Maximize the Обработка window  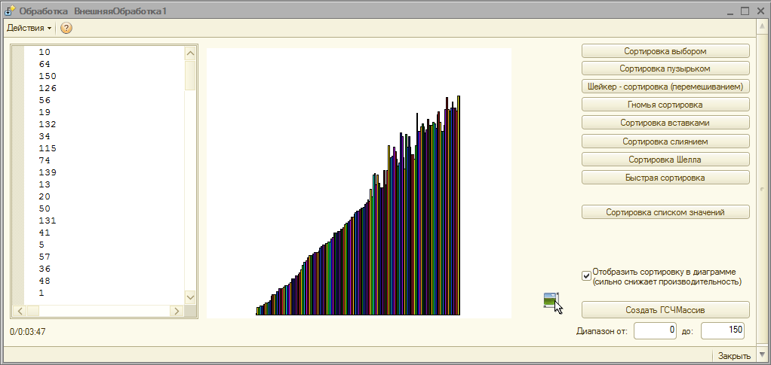click(745, 11)
